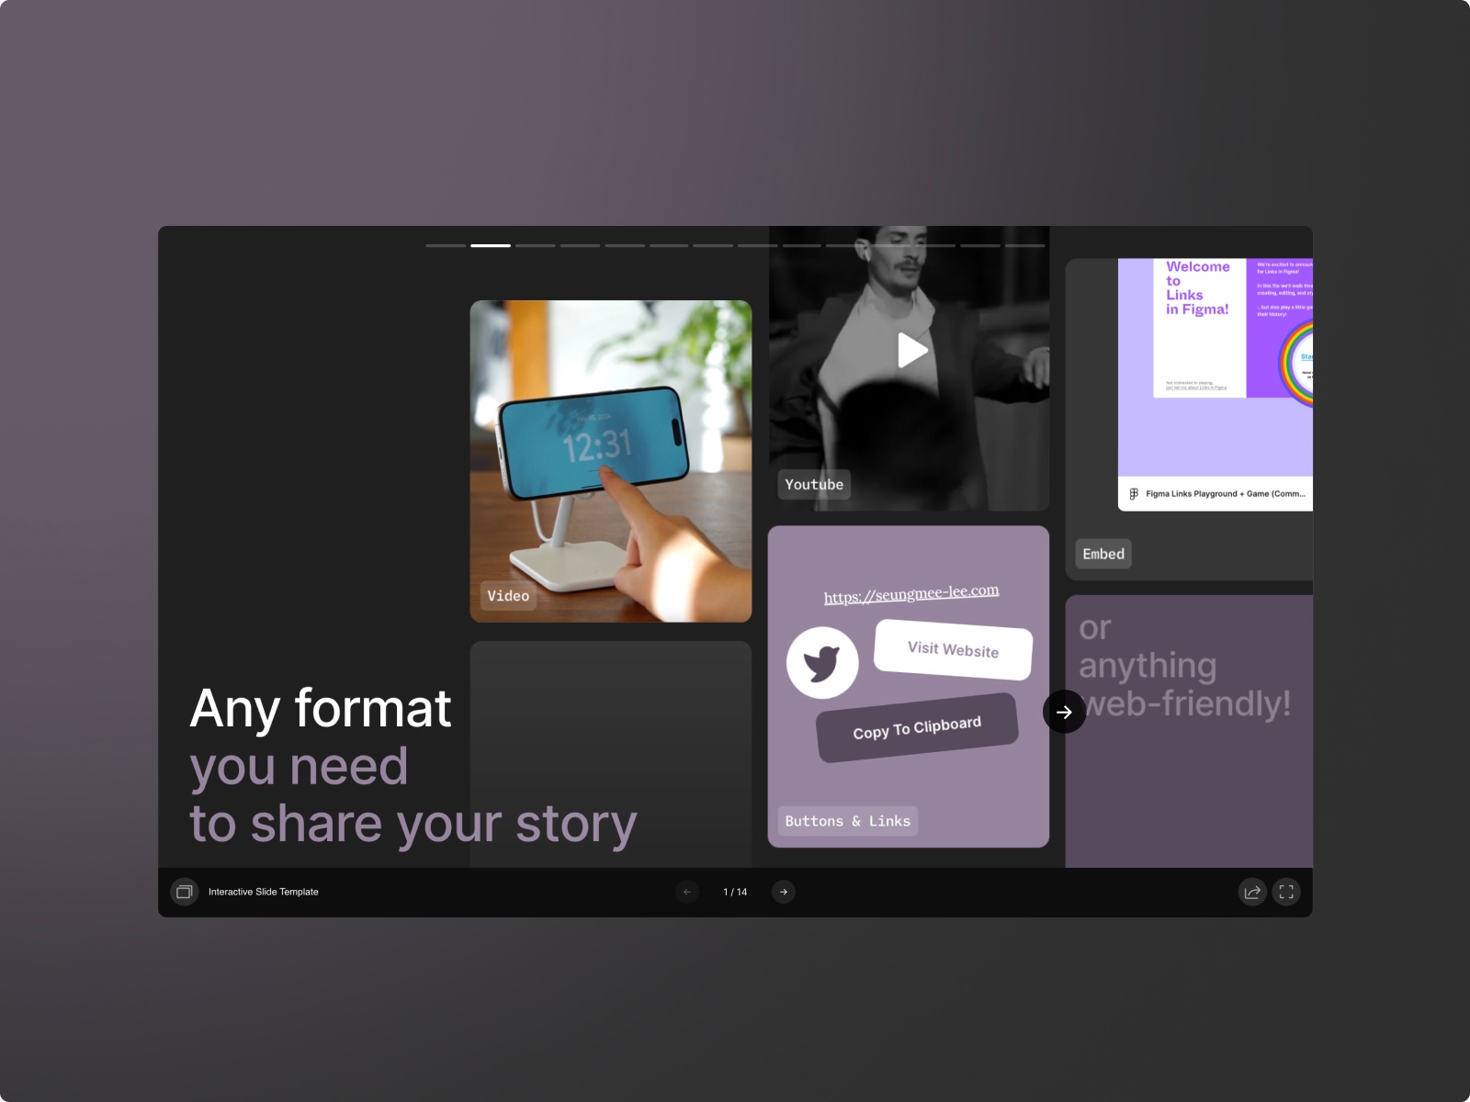Select the Youtube label tag

(814, 484)
